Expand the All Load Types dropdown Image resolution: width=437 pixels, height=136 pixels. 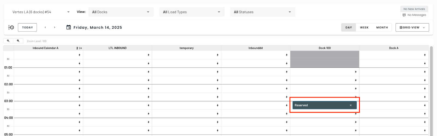[x=192, y=12]
